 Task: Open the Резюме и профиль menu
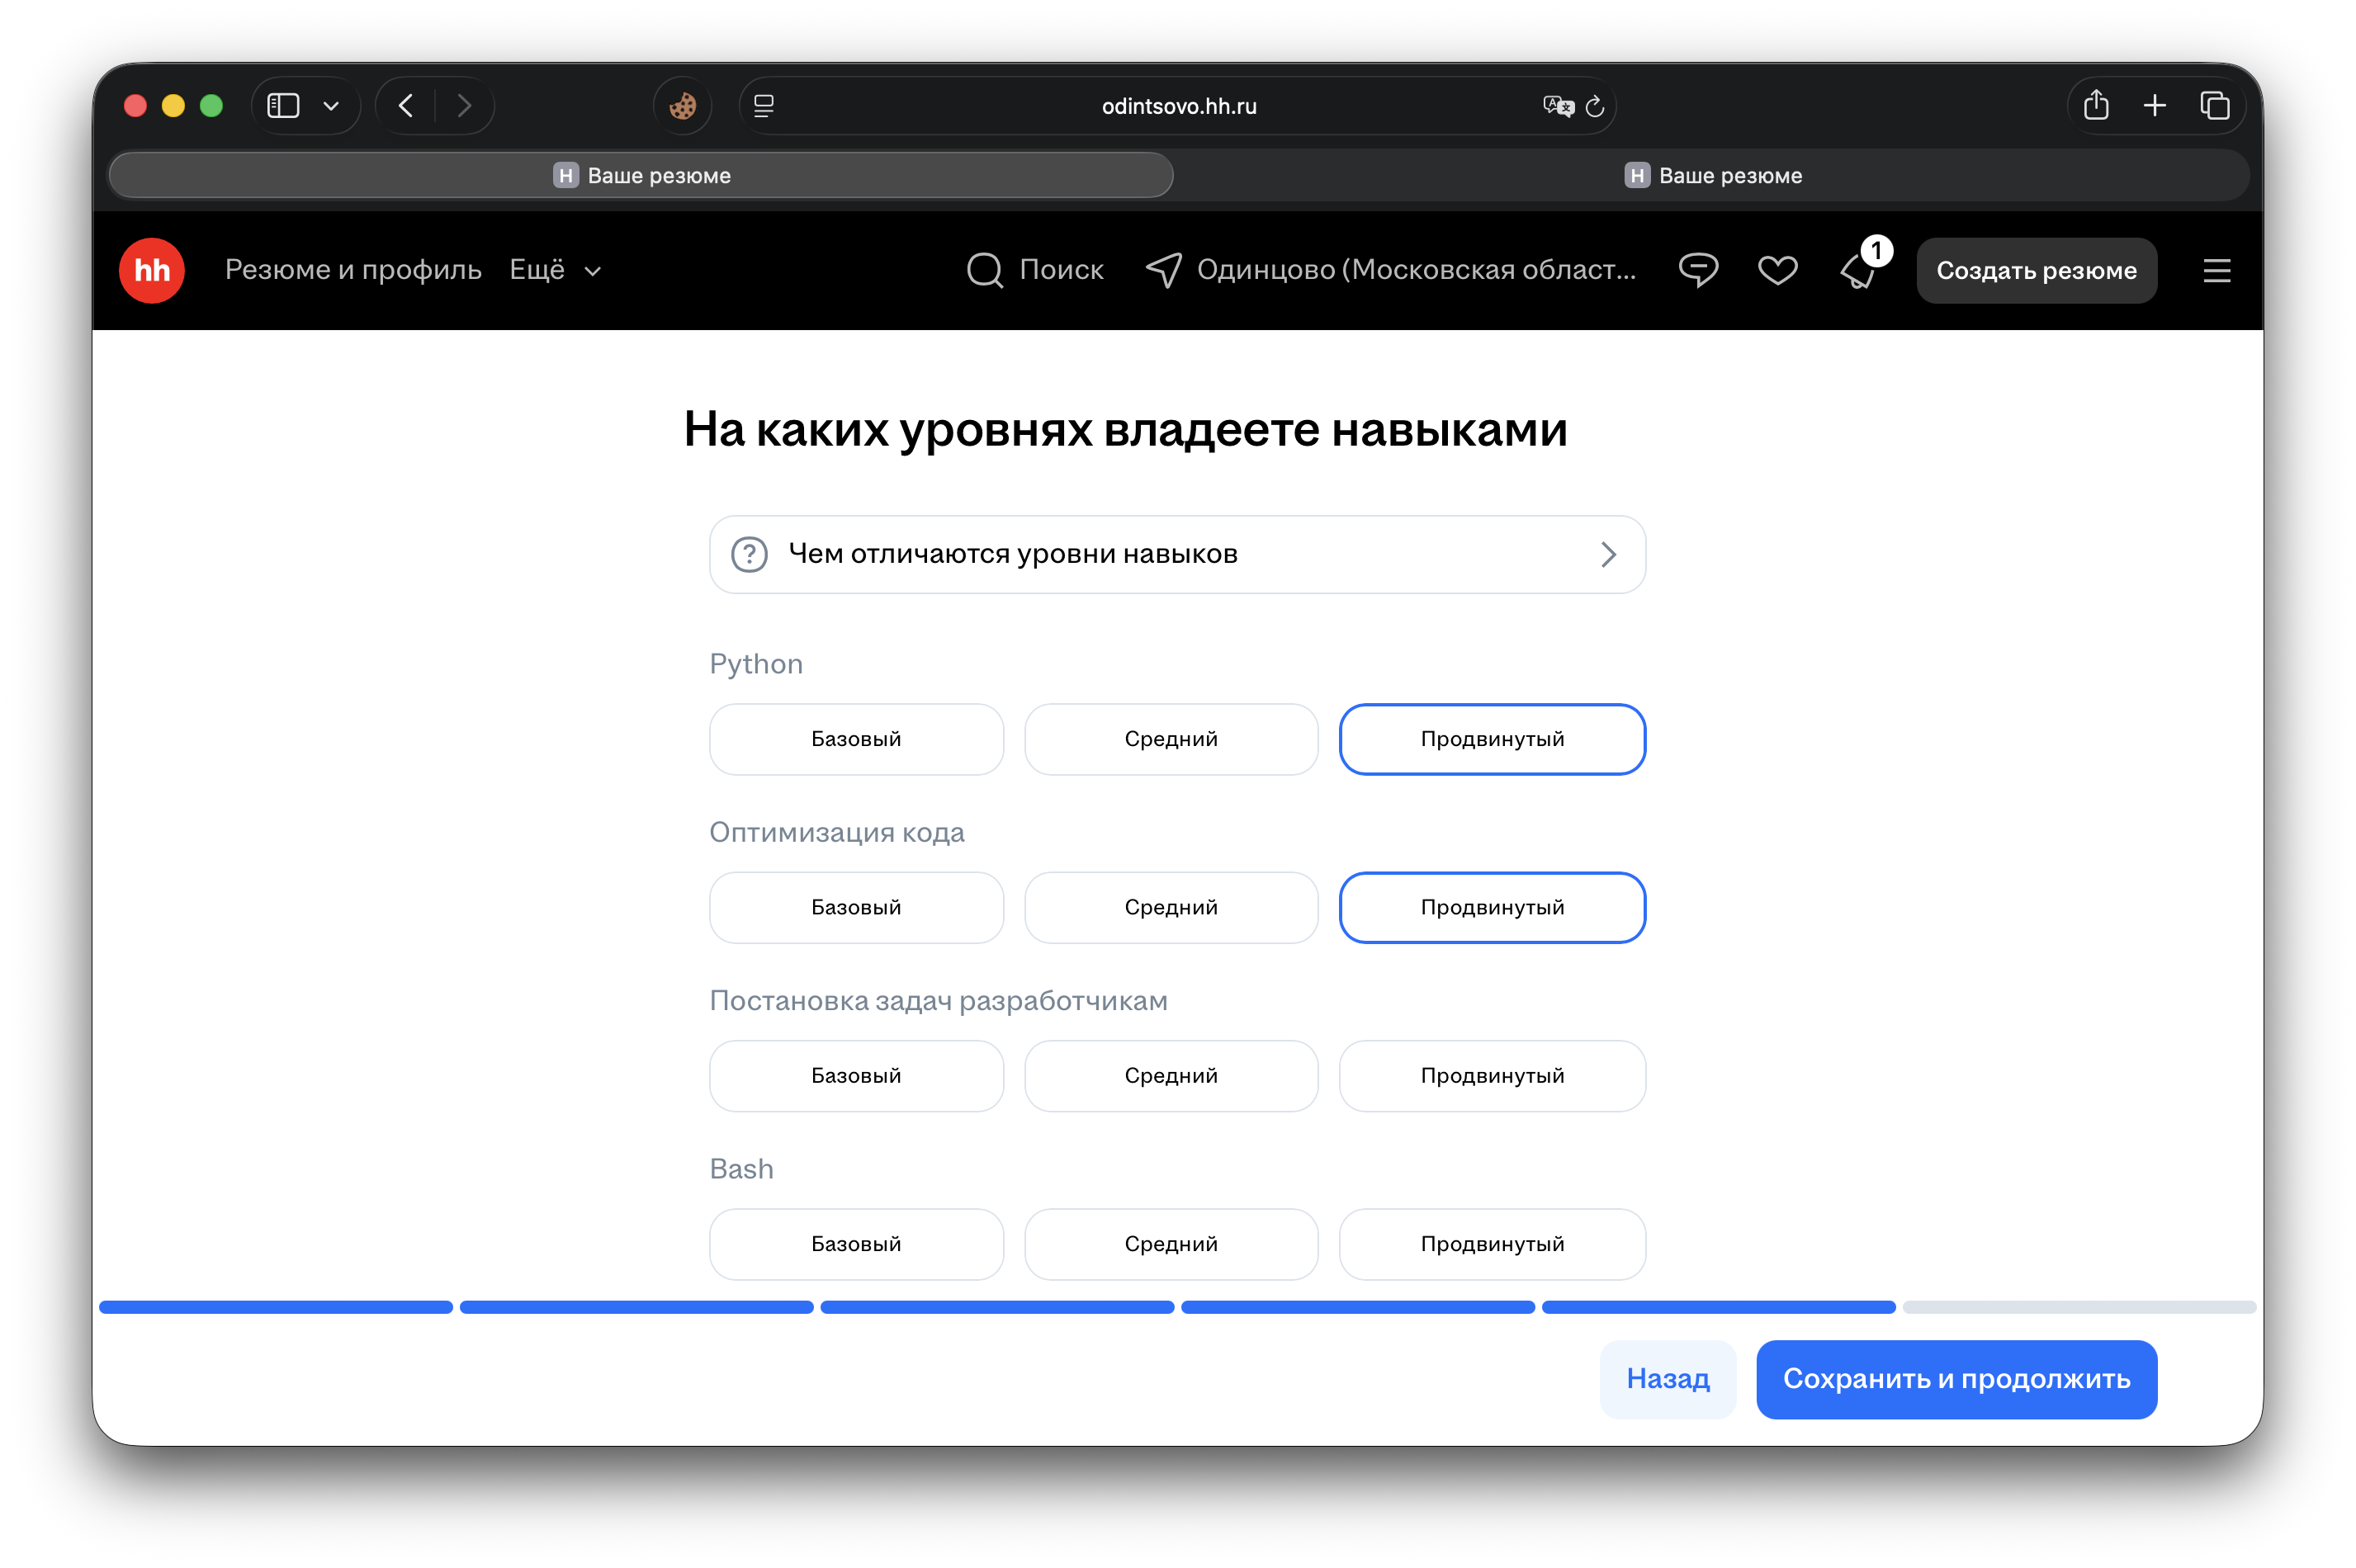354,270
